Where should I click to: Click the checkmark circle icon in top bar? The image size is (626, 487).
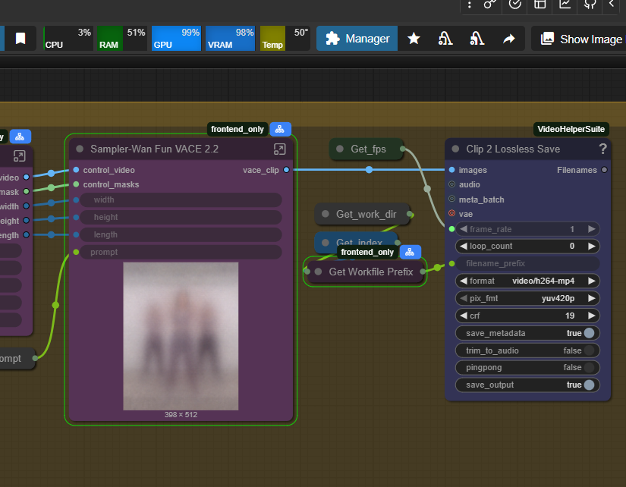point(515,4)
